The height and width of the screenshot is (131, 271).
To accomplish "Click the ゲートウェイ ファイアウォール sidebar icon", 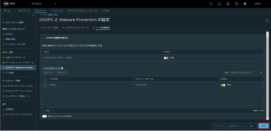I will (3, 63).
